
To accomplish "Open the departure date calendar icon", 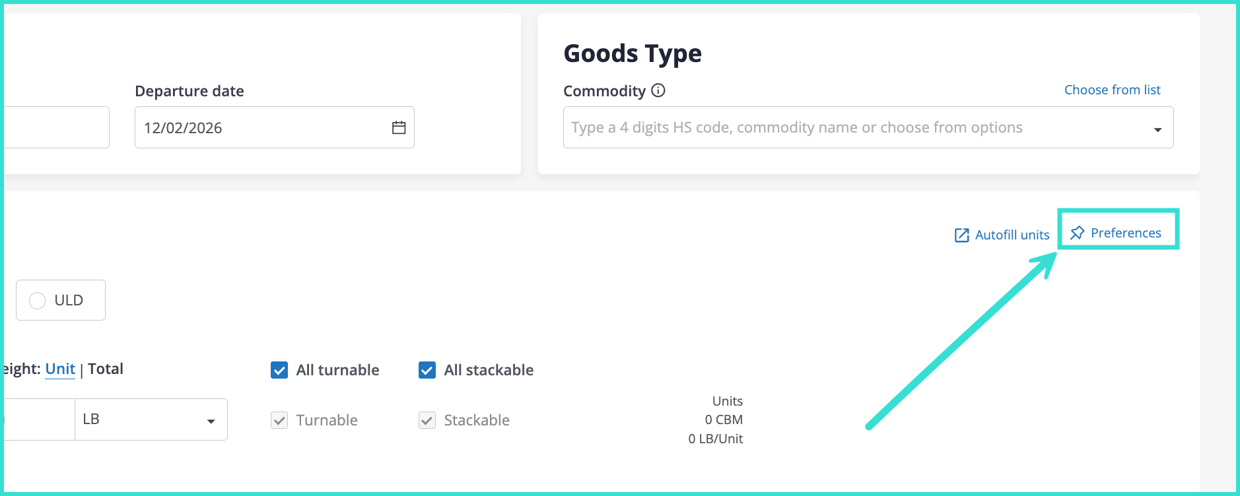I will click(x=399, y=127).
